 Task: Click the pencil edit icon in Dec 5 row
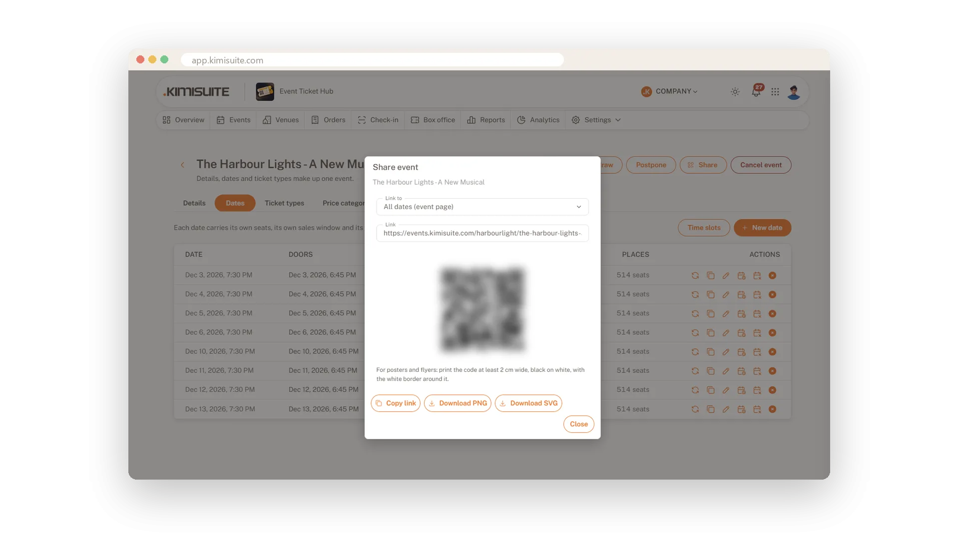point(726,314)
